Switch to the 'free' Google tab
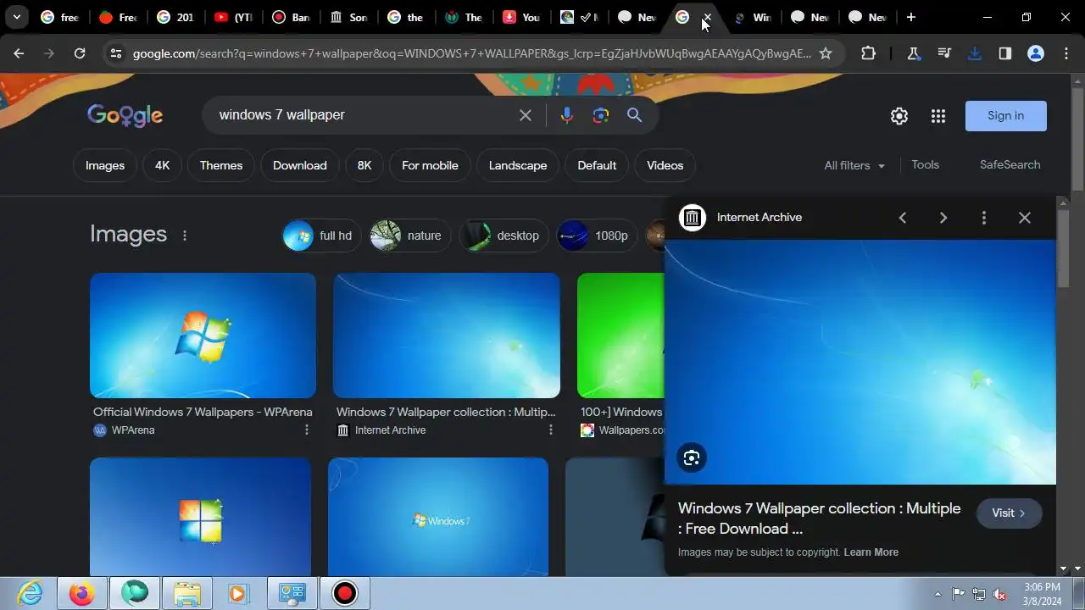1085x610 pixels. (x=61, y=17)
